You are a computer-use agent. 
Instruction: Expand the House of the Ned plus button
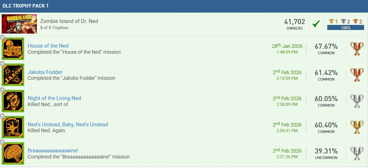(2, 38)
